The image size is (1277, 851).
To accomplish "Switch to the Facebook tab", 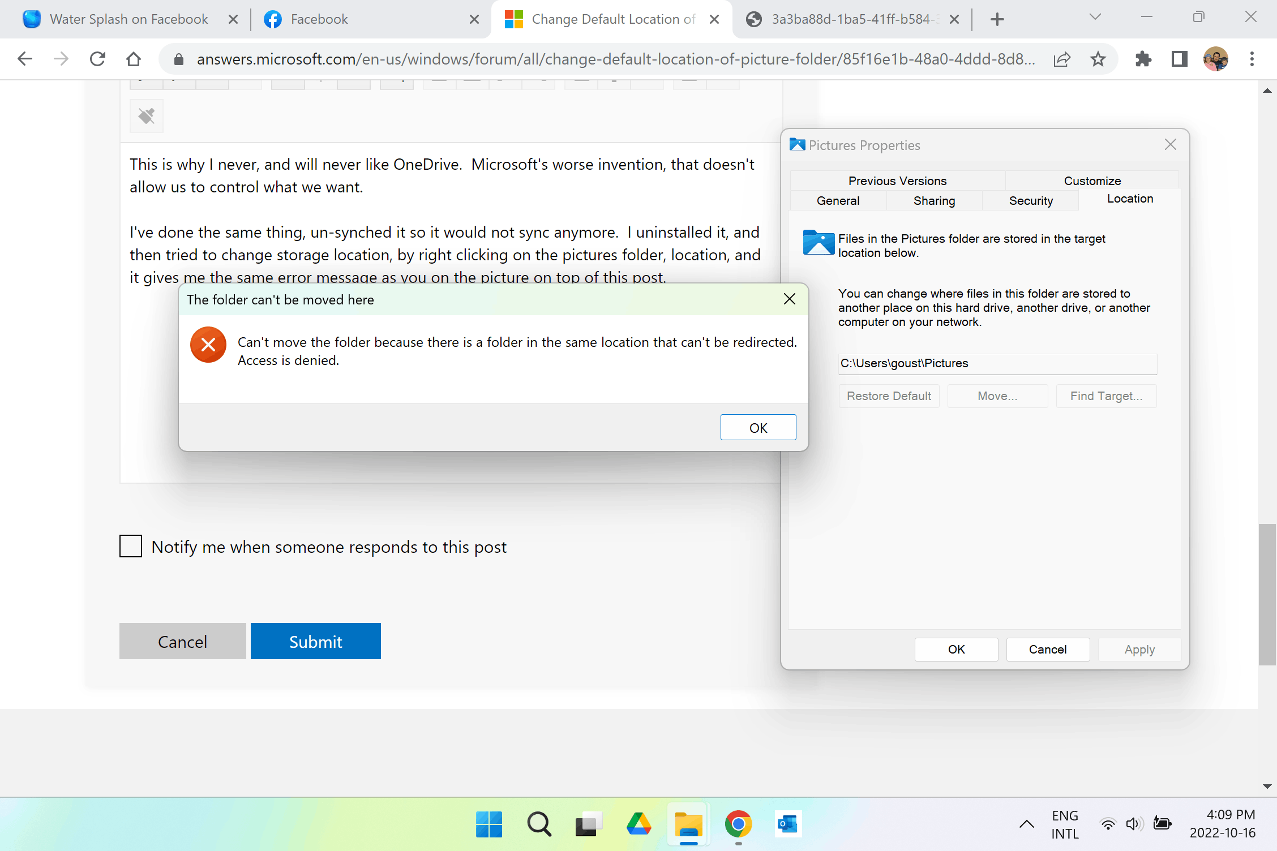I will pos(362,19).
